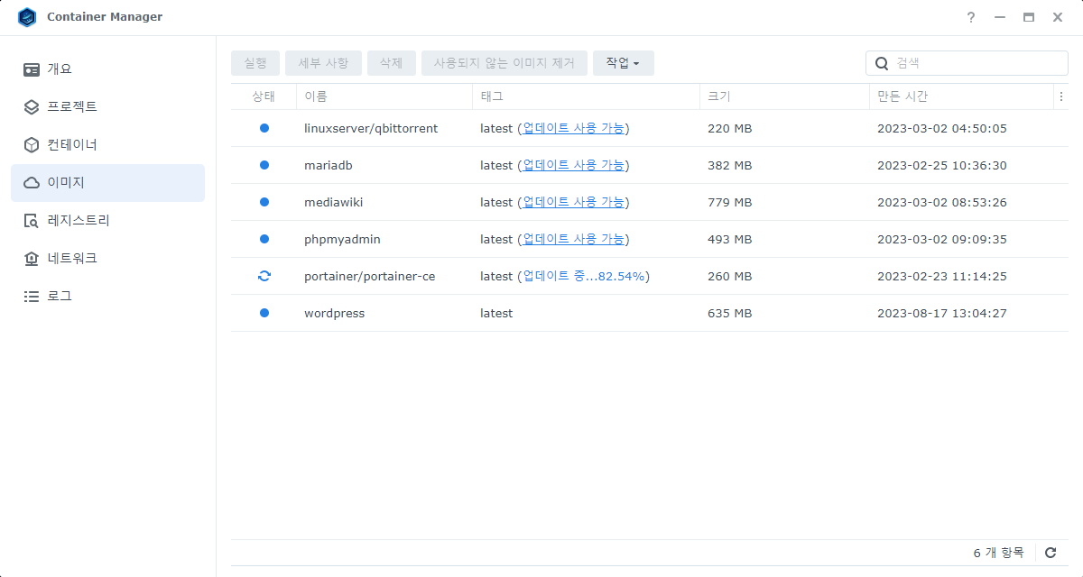The image size is (1083, 577).
Task: Click the 이미지 cloud icon
Action: 32,183
